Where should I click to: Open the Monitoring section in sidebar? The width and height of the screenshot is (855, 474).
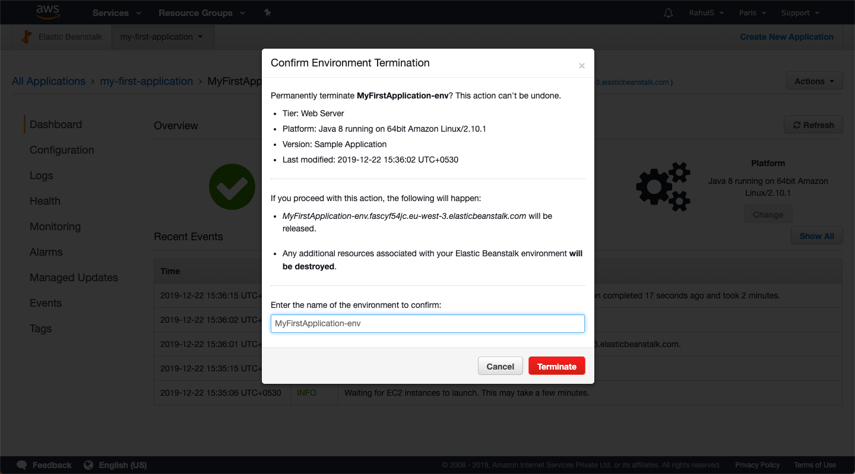click(55, 226)
